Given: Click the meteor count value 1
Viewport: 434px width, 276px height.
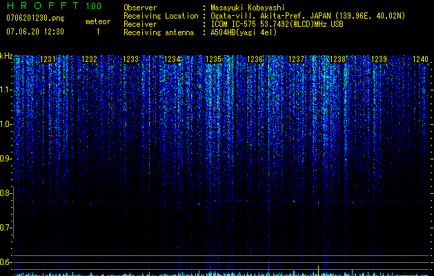Looking at the screenshot, I should click(x=98, y=32).
